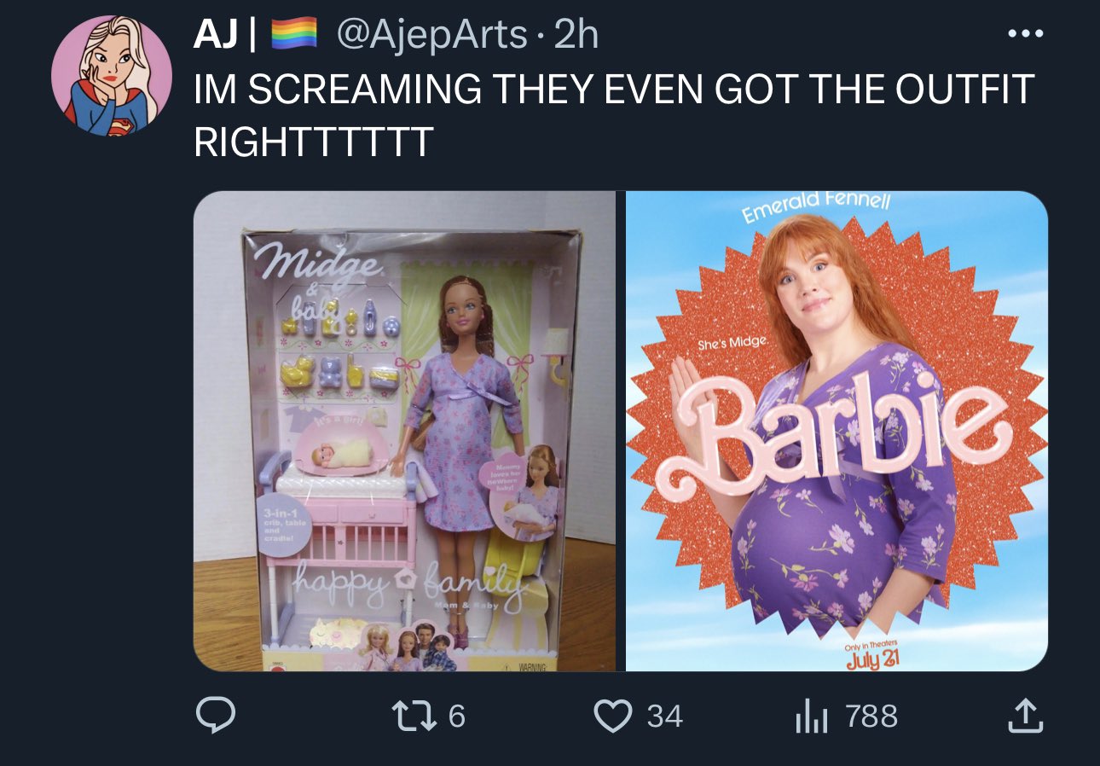Screen dimensions: 1100x766
Task: Open the @AjepArts handle link
Action: click(x=432, y=35)
